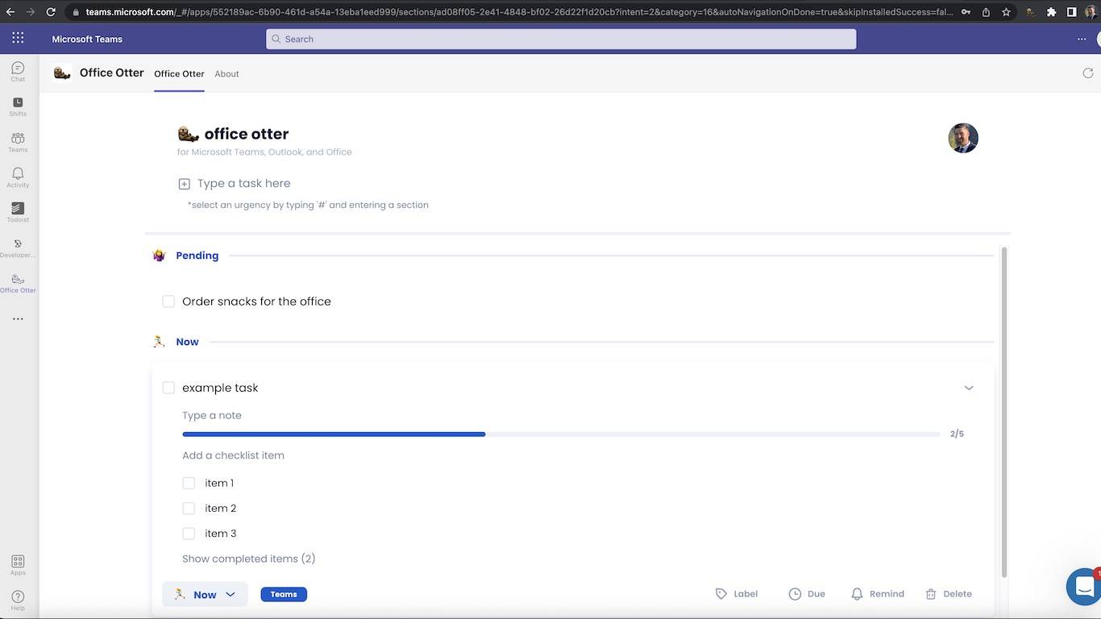Click the Label tag button
This screenshot has height=619, width=1101.
[x=737, y=594]
